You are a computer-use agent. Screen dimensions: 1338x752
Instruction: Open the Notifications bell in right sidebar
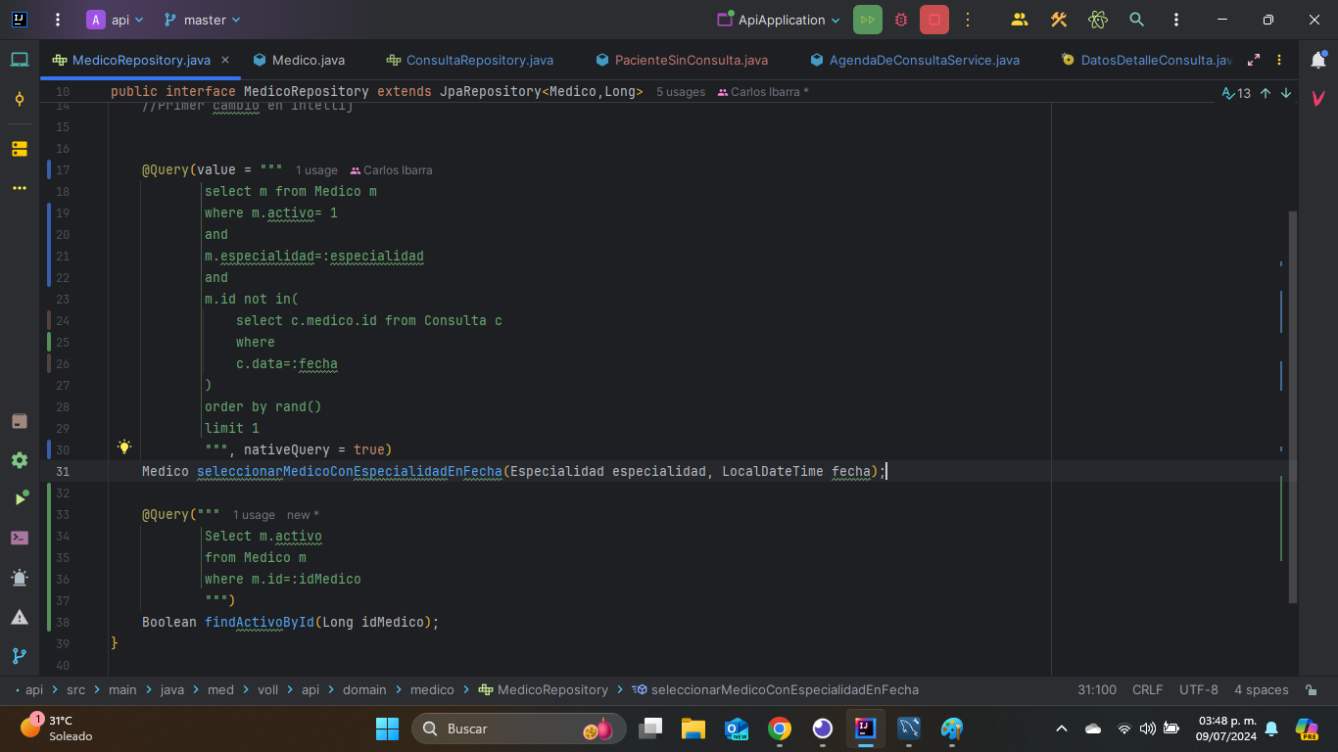pyautogui.click(x=1318, y=60)
